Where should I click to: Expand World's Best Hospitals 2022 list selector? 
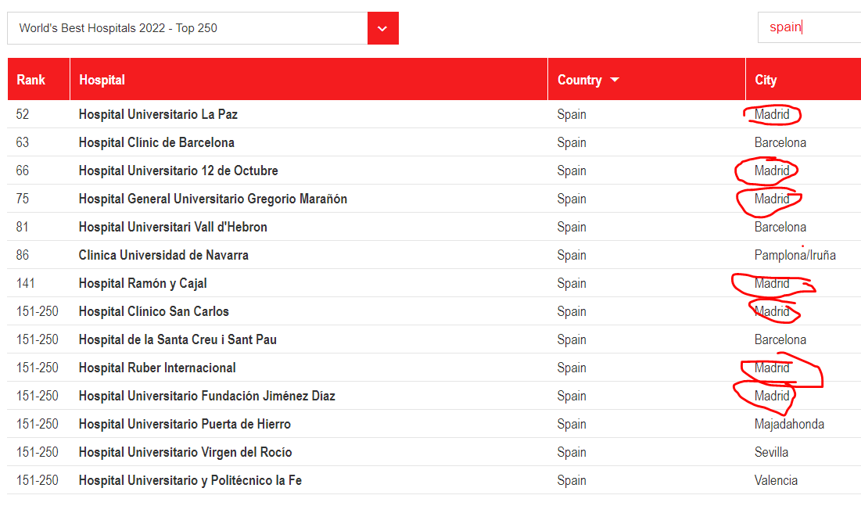click(187, 28)
